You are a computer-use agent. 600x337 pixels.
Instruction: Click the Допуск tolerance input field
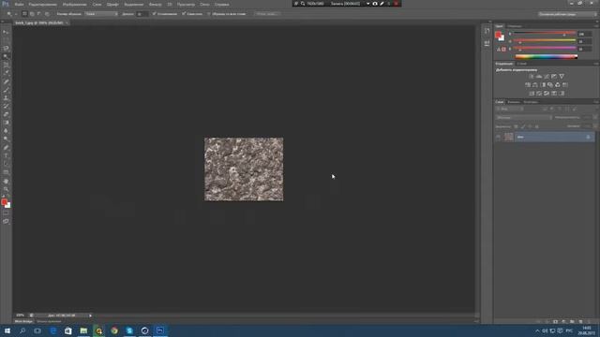point(142,14)
